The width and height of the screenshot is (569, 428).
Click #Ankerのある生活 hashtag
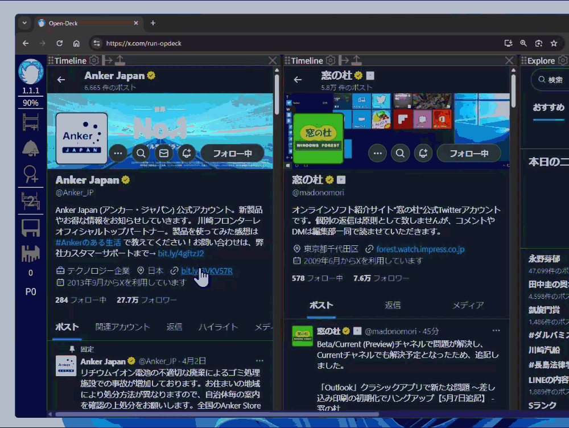point(88,242)
